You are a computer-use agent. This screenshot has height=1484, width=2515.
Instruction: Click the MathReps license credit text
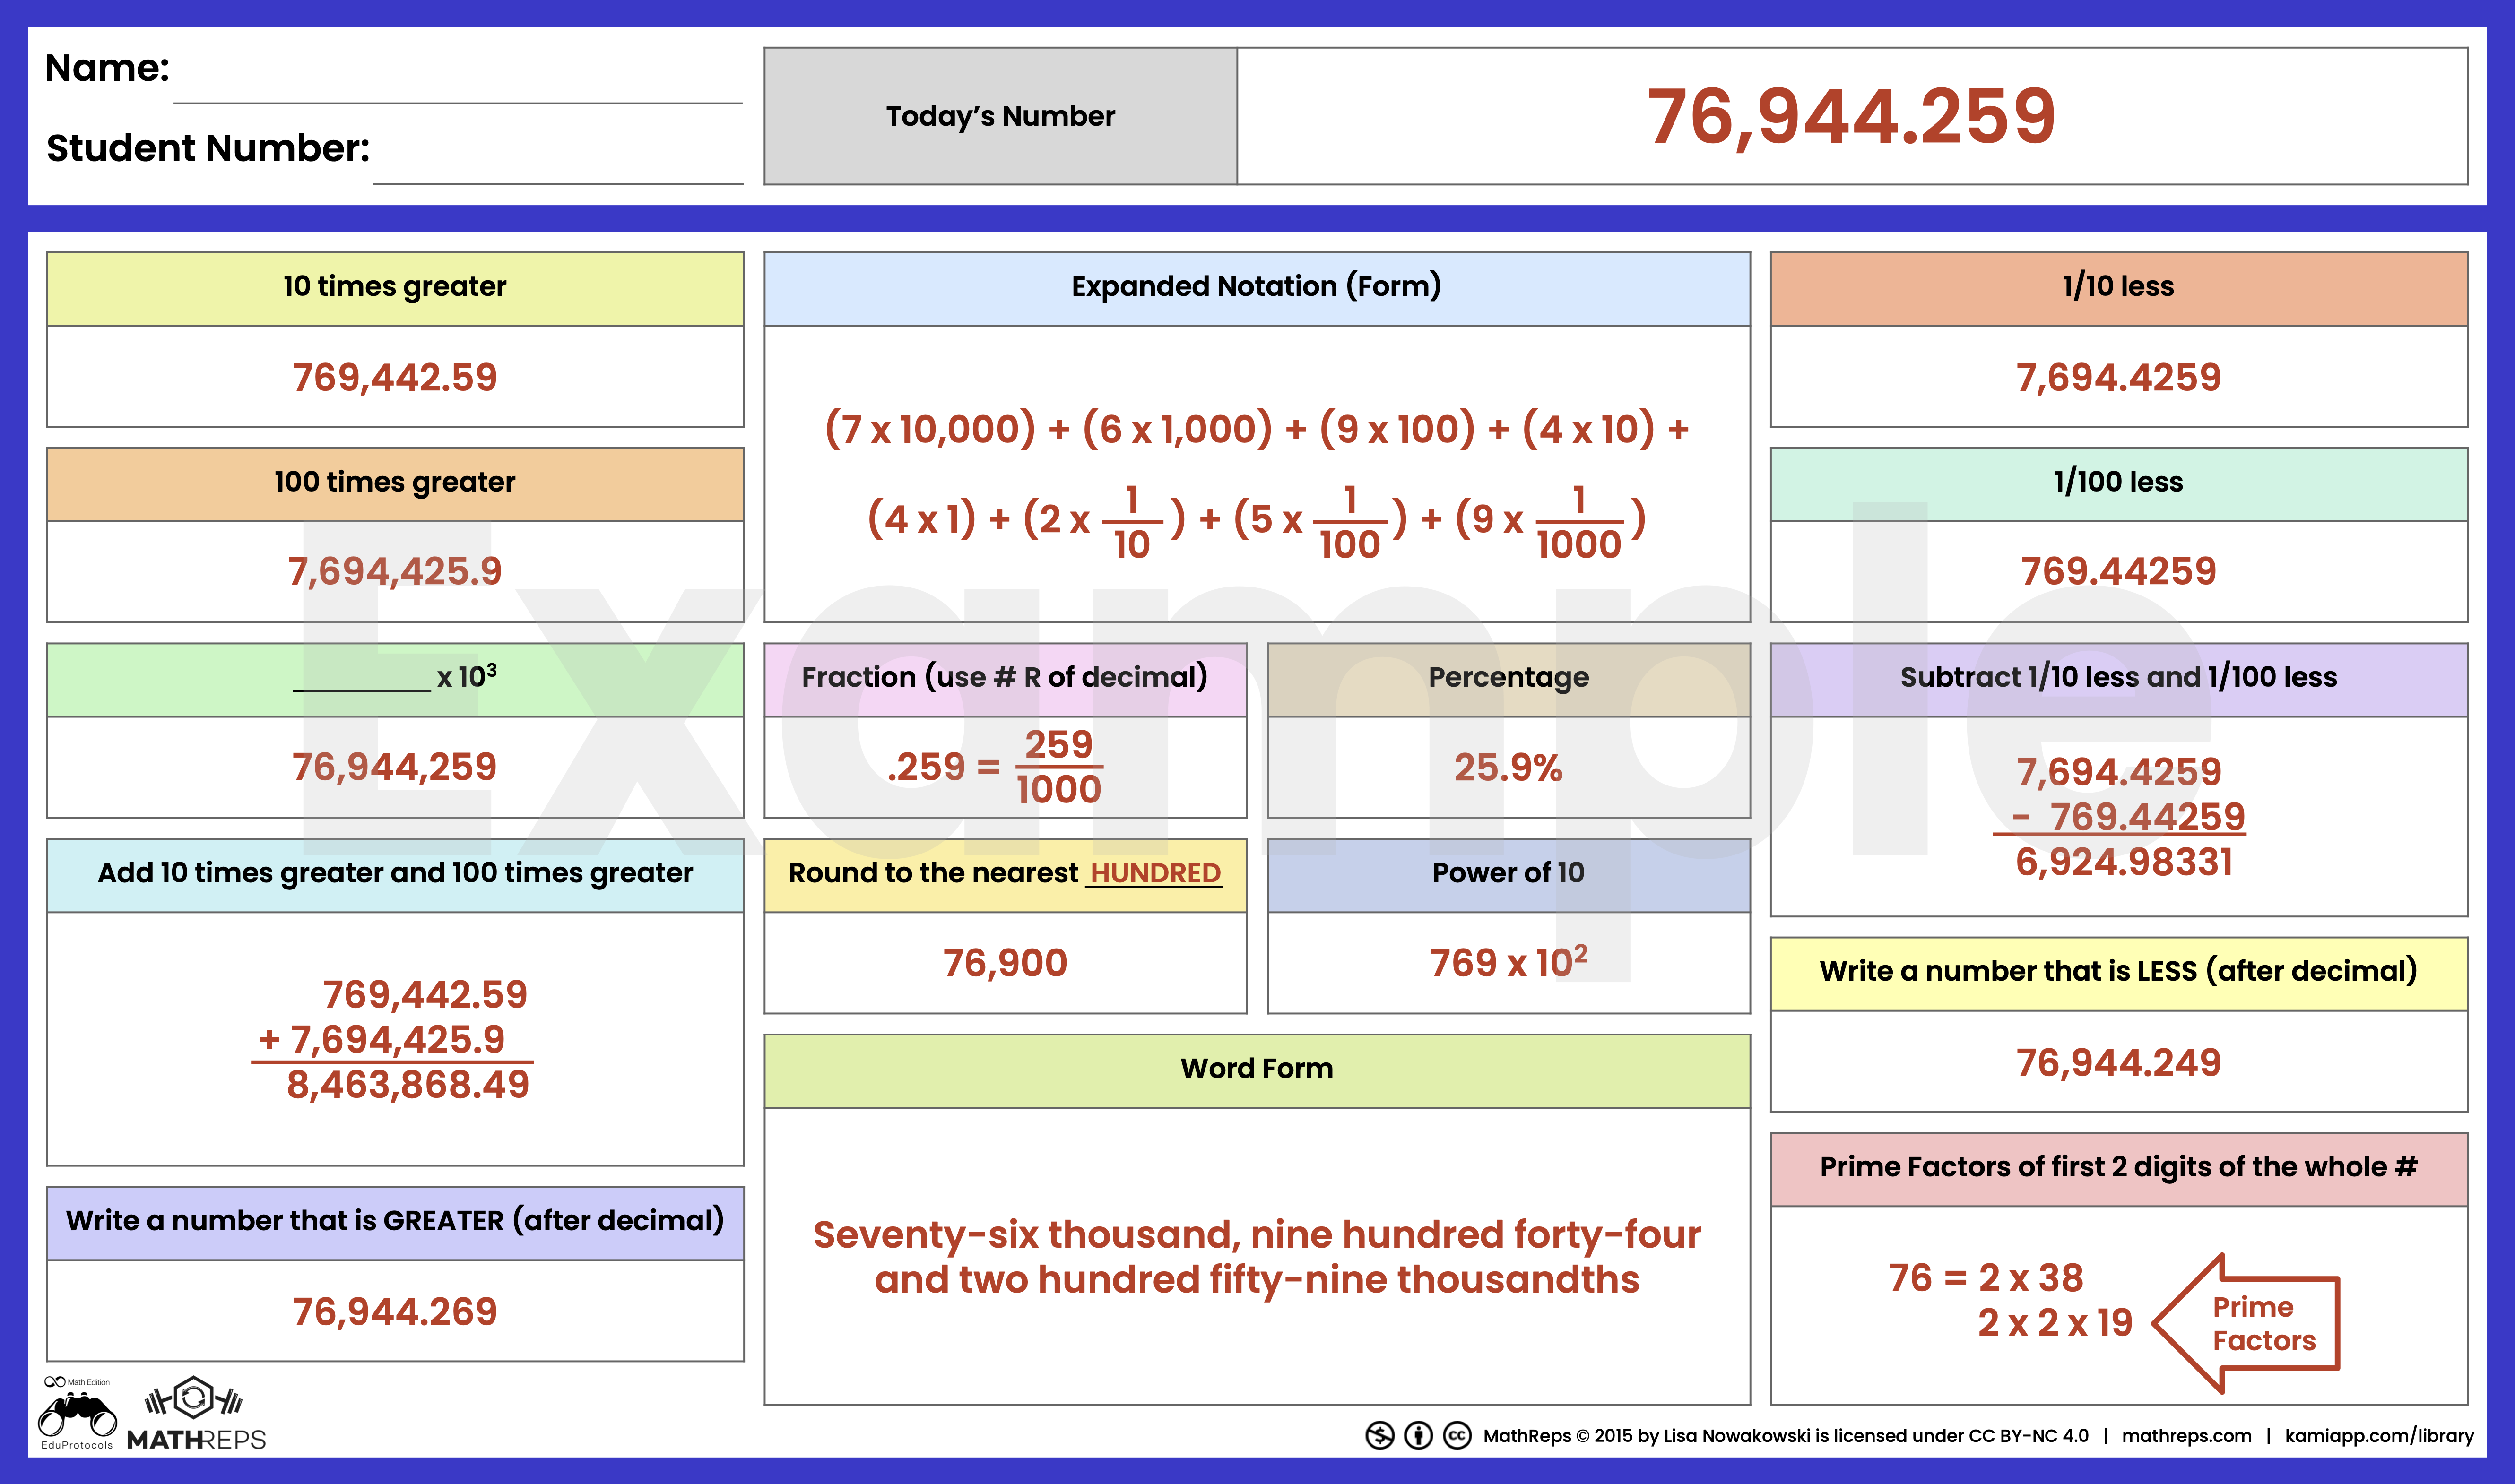point(1785,1436)
